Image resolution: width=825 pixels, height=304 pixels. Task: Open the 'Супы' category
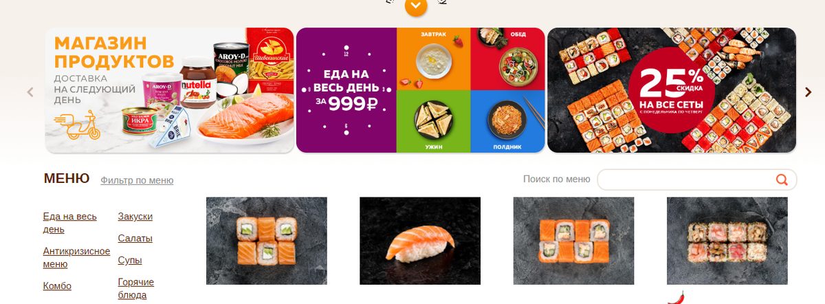[130, 261]
